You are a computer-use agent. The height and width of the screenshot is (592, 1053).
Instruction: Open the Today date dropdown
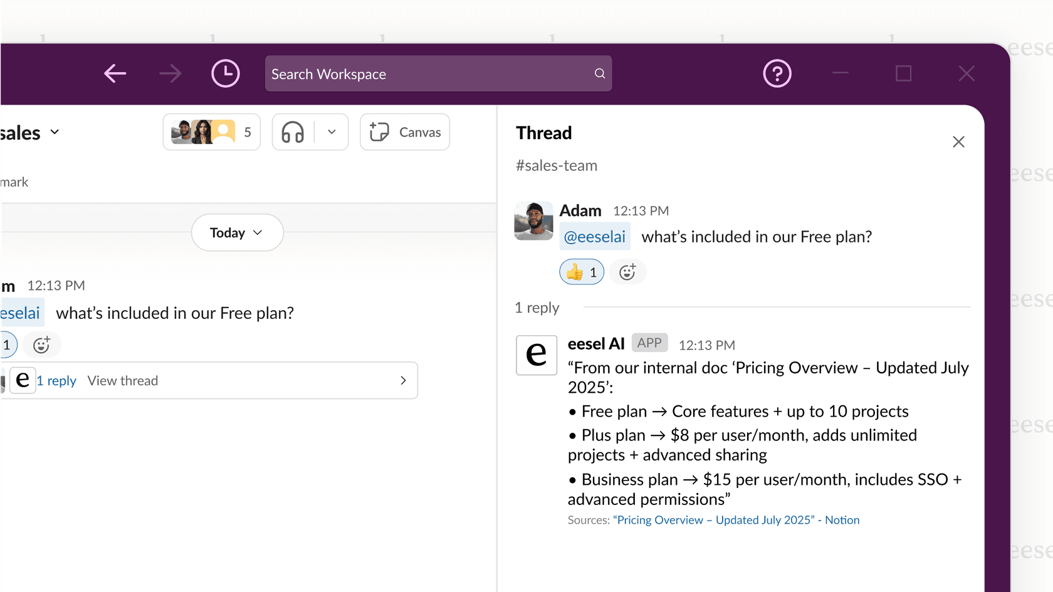coord(236,232)
